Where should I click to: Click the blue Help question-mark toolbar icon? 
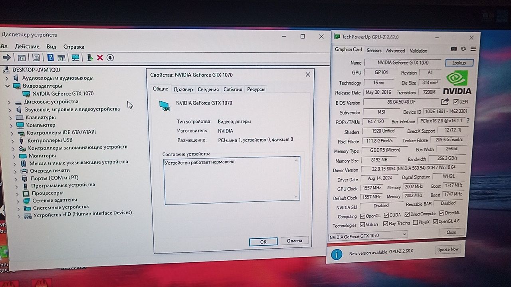(x=50, y=57)
